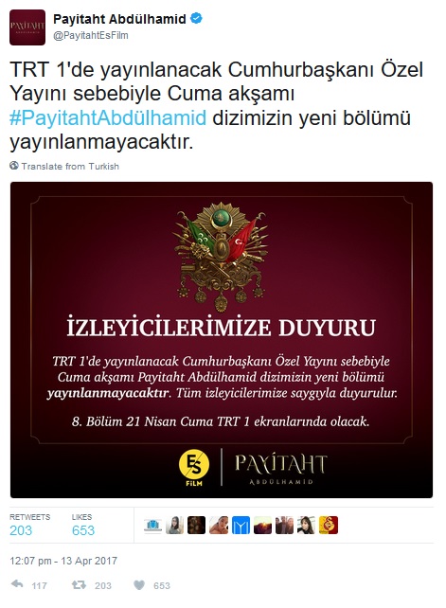View the 203 retweets list
This screenshot has height=608, width=446.
coord(29,525)
